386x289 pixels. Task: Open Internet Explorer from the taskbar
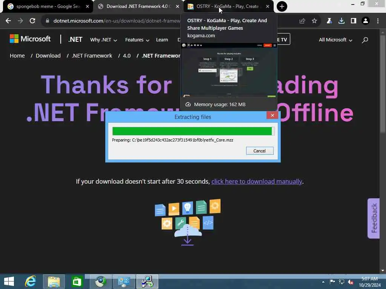click(31, 281)
